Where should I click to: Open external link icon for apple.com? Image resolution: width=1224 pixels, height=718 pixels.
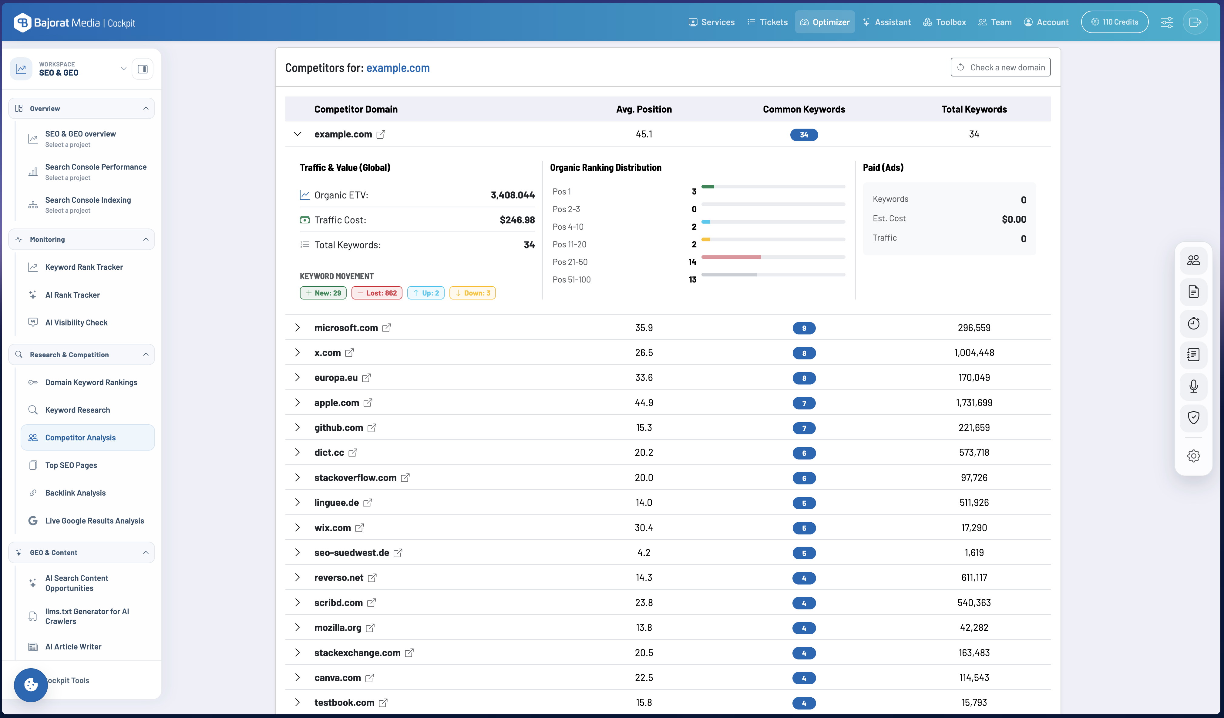click(x=368, y=403)
